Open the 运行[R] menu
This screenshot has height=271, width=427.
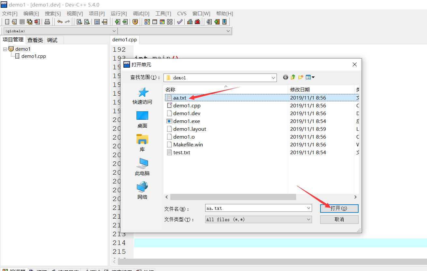(119, 13)
